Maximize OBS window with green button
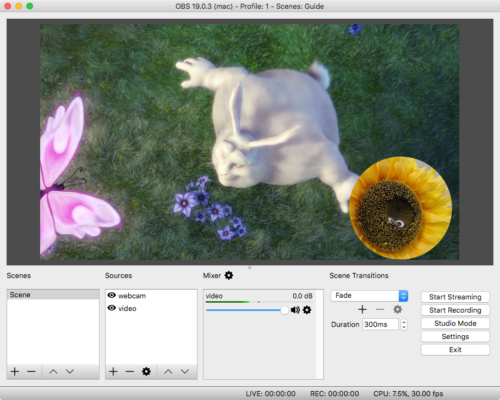 (x=30, y=6)
